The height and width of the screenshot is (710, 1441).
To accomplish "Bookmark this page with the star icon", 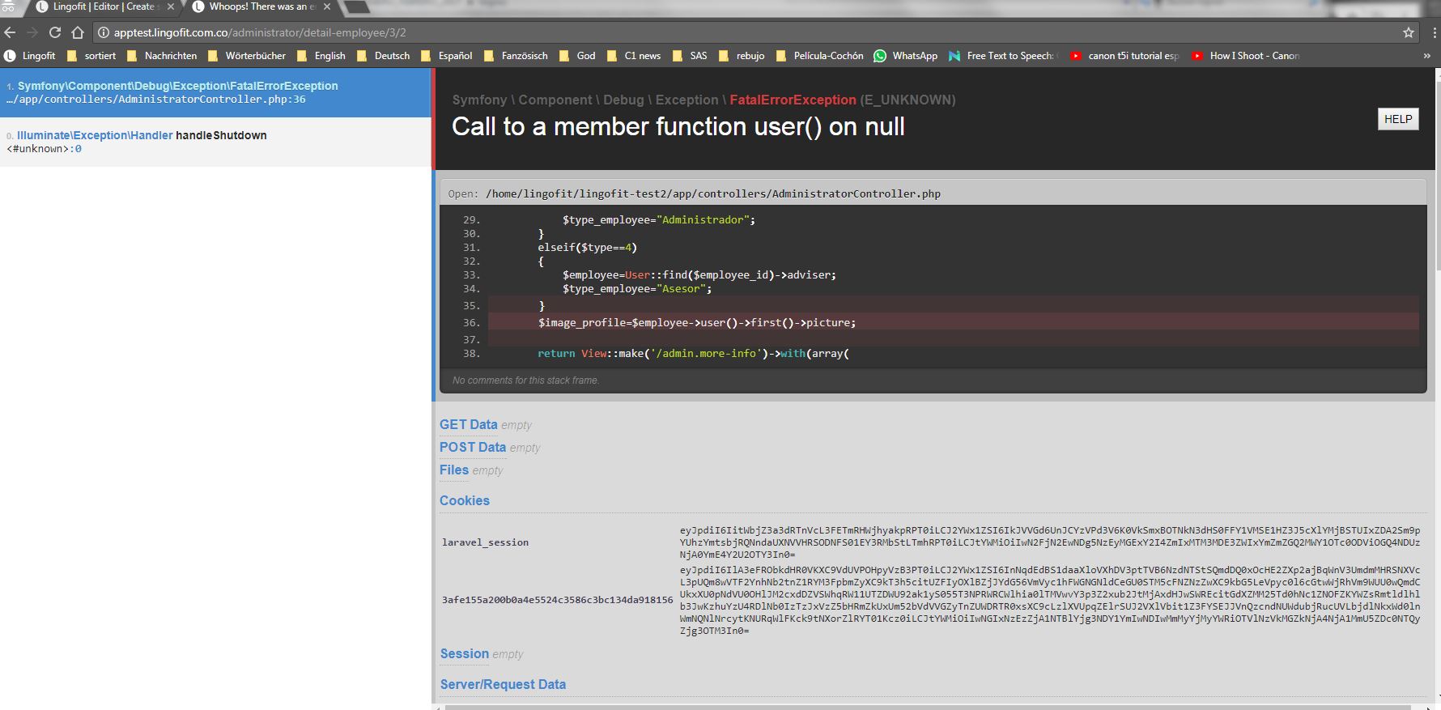I will point(1409,32).
